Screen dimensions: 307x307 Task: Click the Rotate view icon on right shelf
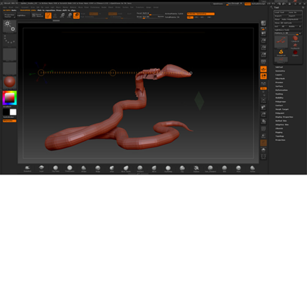(264, 122)
